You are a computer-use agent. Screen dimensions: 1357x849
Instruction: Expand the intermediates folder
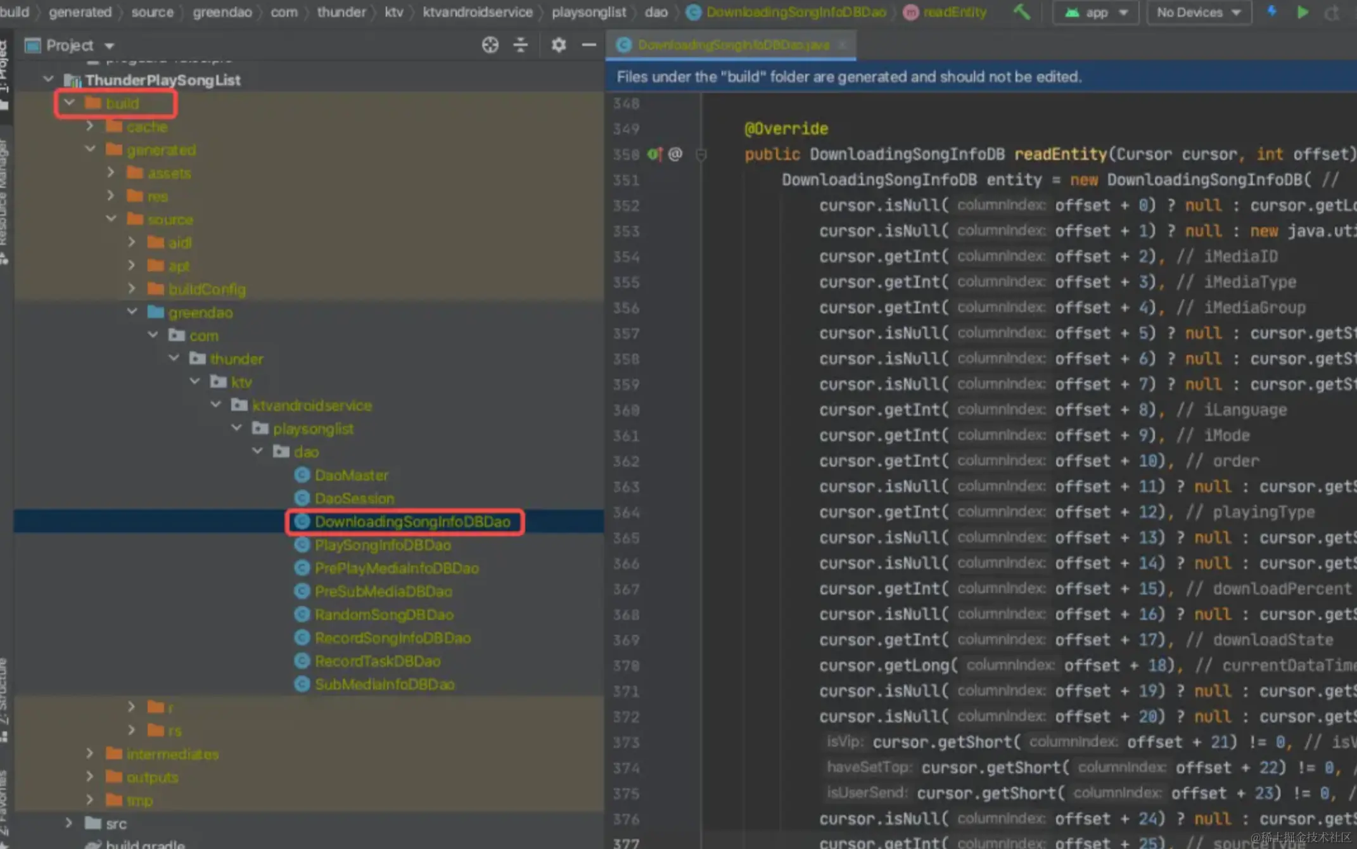[90, 753]
